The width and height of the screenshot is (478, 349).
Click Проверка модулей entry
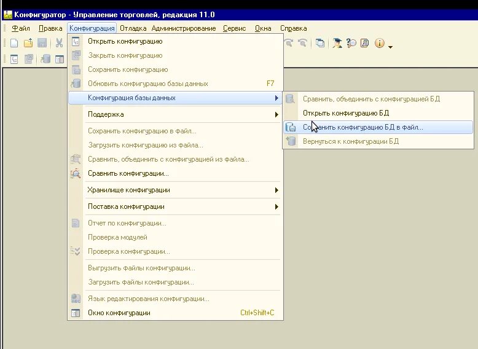click(x=175, y=237)
